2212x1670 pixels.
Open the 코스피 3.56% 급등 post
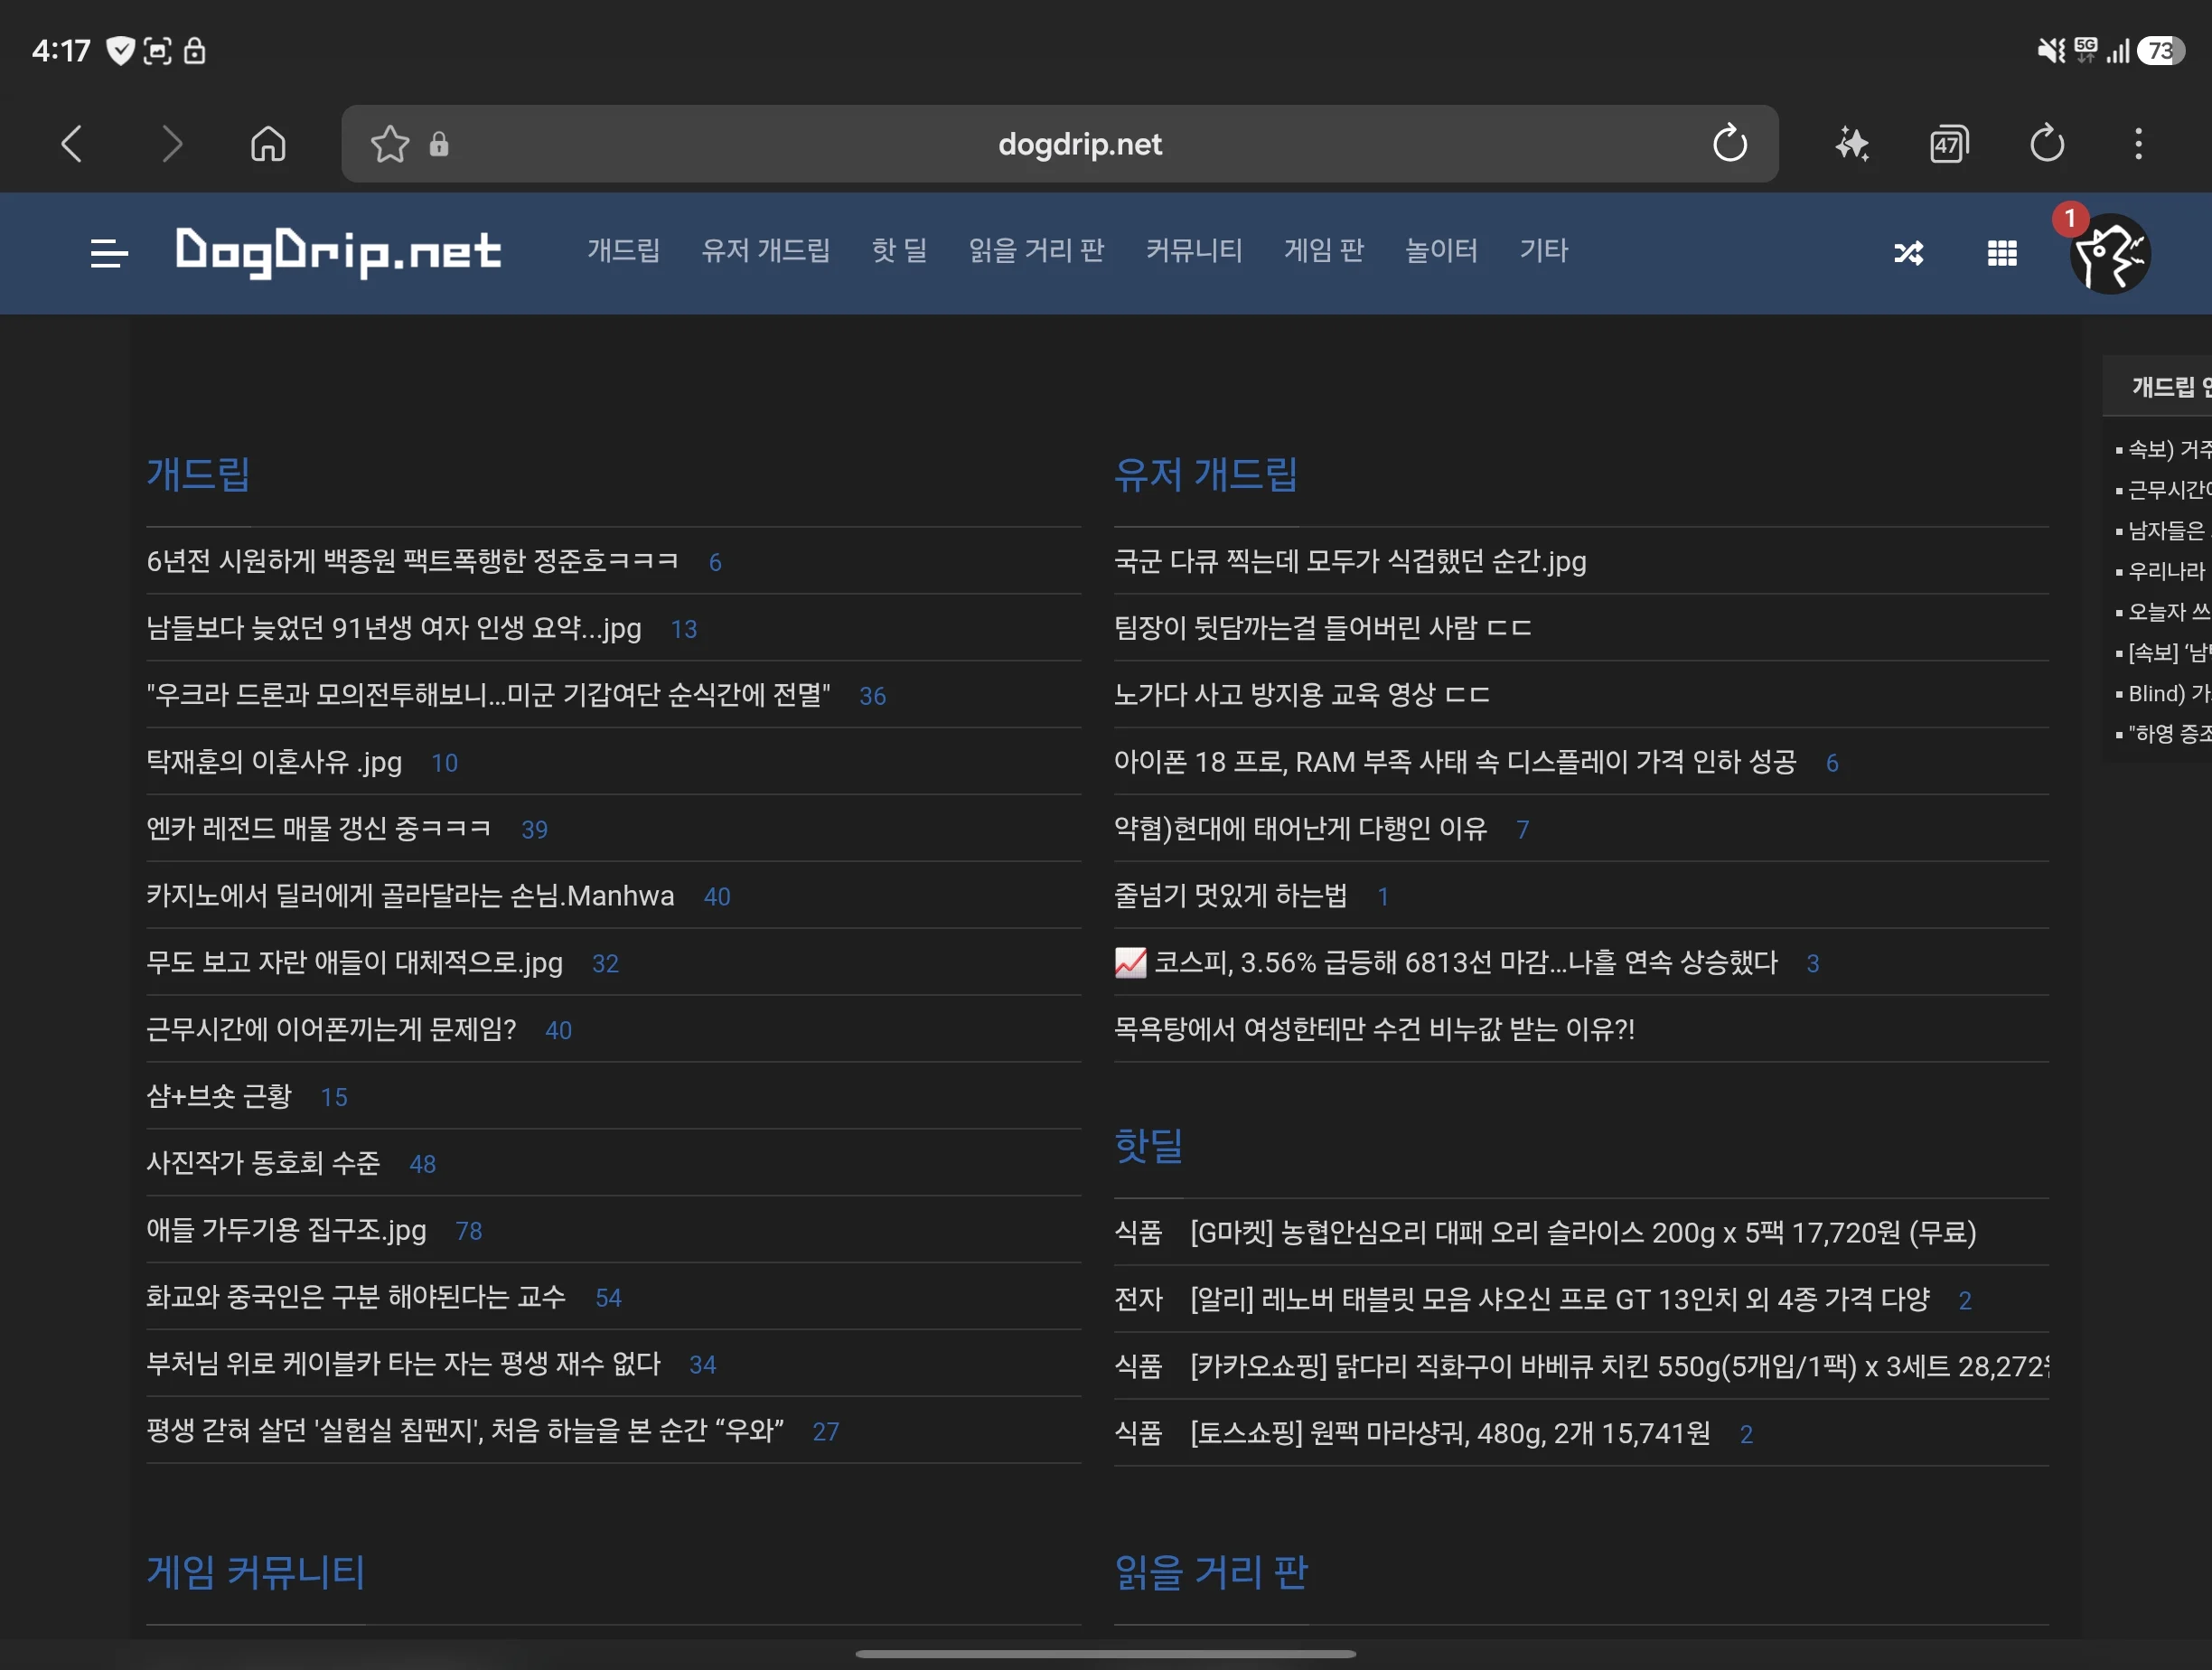[1446, 962]
